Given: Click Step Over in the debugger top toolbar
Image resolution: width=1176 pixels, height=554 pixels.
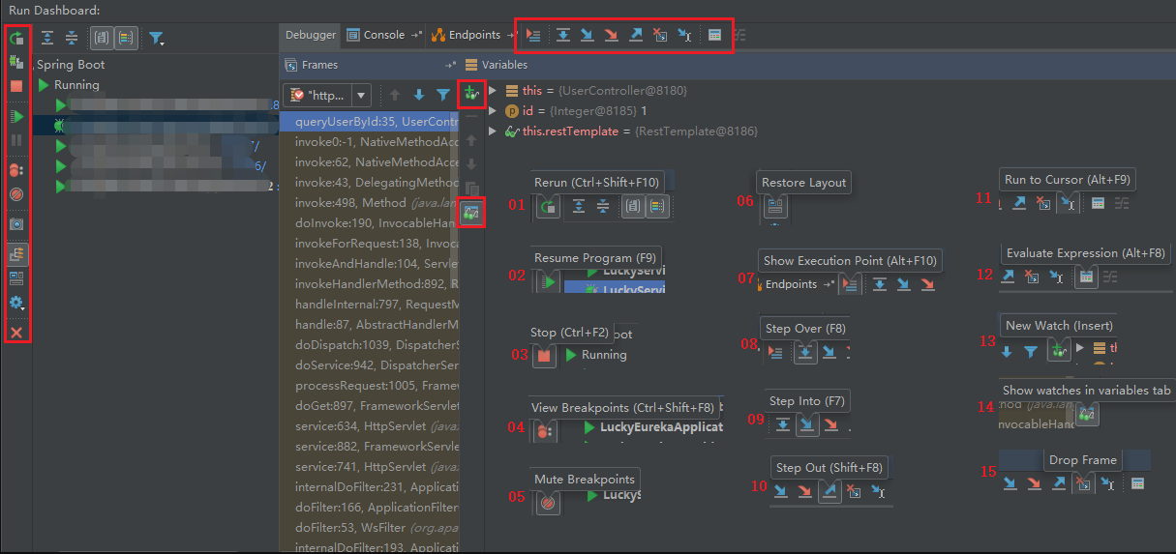Looking at the screenshot, I should (x=562, y=35).
